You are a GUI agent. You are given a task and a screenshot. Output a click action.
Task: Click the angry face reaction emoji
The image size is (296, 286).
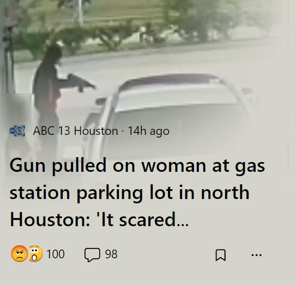[x=20, y=253]
